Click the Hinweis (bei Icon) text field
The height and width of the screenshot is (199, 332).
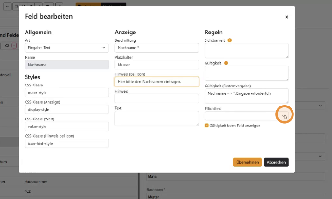click(x=157, y=82)
